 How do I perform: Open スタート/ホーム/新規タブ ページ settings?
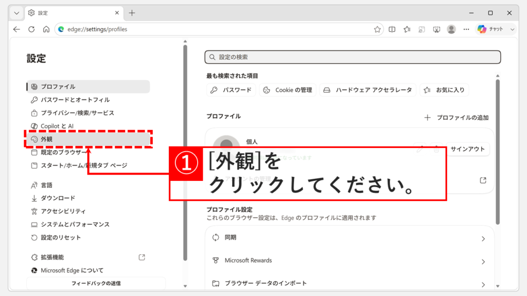click(89, 165)
